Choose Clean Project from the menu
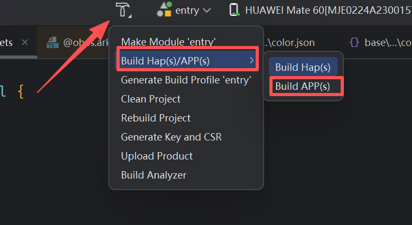The image size is (412, 225). [151, 99]
